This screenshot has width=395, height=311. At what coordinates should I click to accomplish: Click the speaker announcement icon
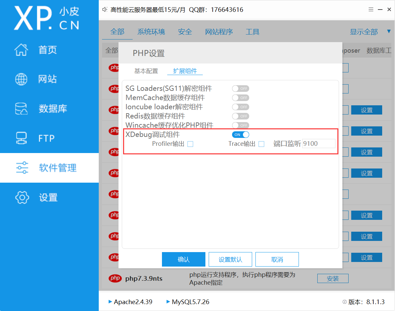105,10
